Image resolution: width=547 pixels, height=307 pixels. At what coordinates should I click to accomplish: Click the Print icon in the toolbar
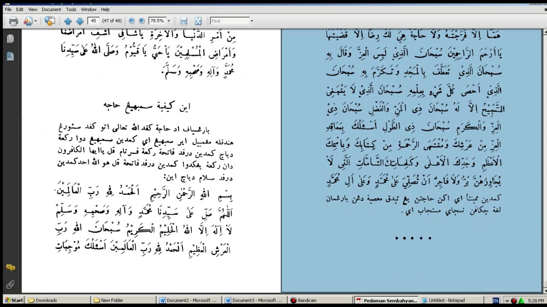(x=13, y=21)
